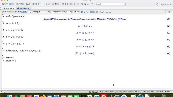Click the with(Optimization) input line
This screenshot has height=97, width=173.
16,16
